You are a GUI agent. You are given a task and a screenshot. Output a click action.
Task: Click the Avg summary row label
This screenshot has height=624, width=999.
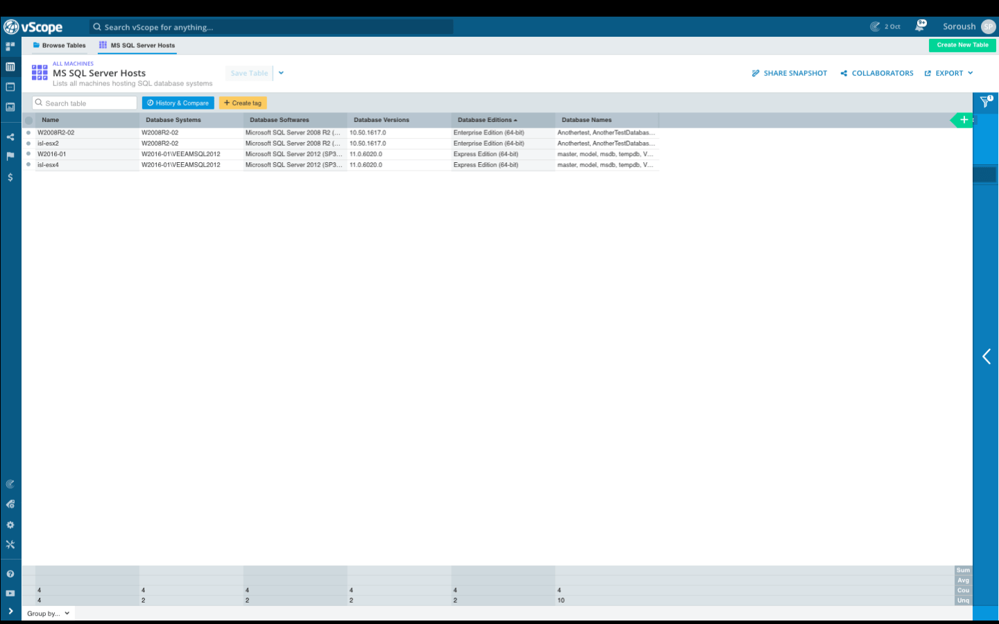tap(963, 580)
